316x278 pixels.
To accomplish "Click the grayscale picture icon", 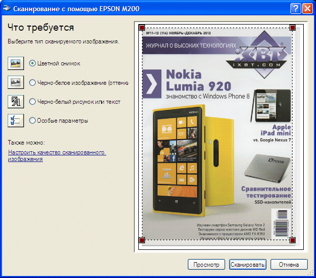I will pyautogui.click(x=16, y=82).
